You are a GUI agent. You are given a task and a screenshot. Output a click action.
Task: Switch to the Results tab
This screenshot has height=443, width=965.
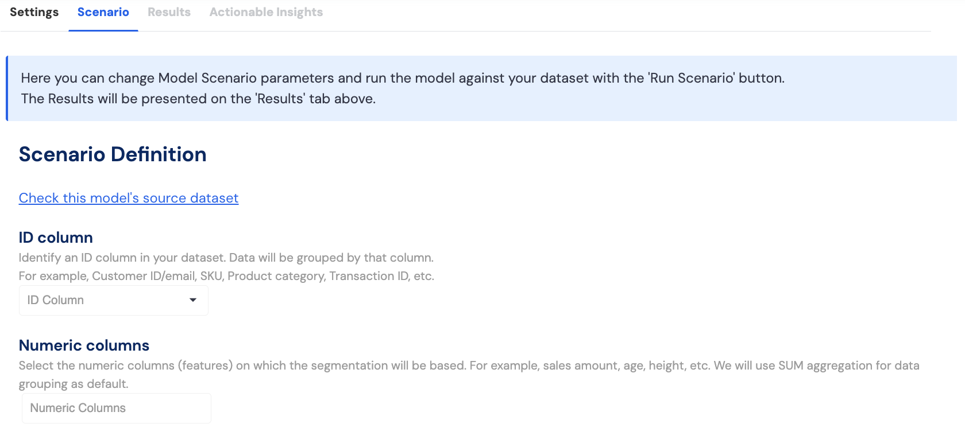169,12
